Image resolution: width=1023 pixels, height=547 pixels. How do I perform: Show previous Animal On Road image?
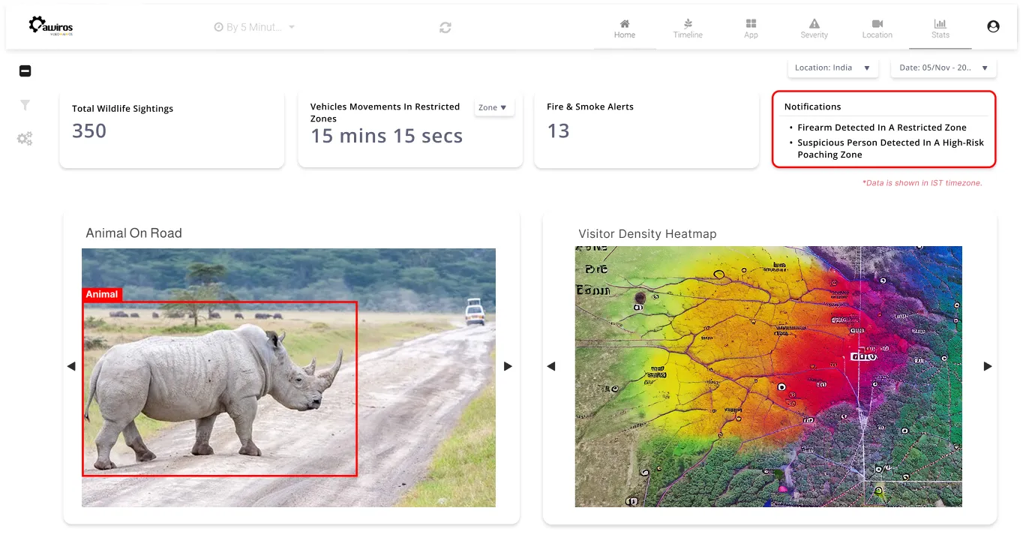[71, 366]
